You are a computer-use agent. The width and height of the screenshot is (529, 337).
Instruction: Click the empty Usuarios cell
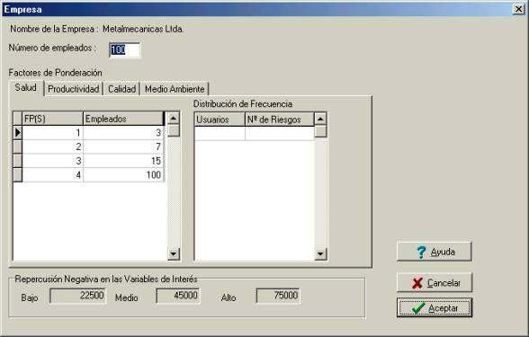(x=220, y=134)
